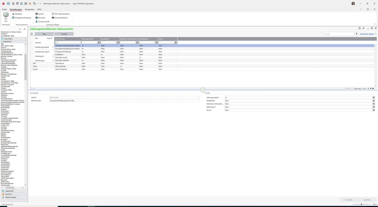
Task: Open the PDF-Wasserzeichen setting
Action: click(60, 14)
